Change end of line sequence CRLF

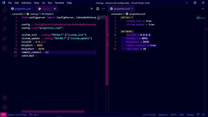pyautogui.click(x=181, y=115)
